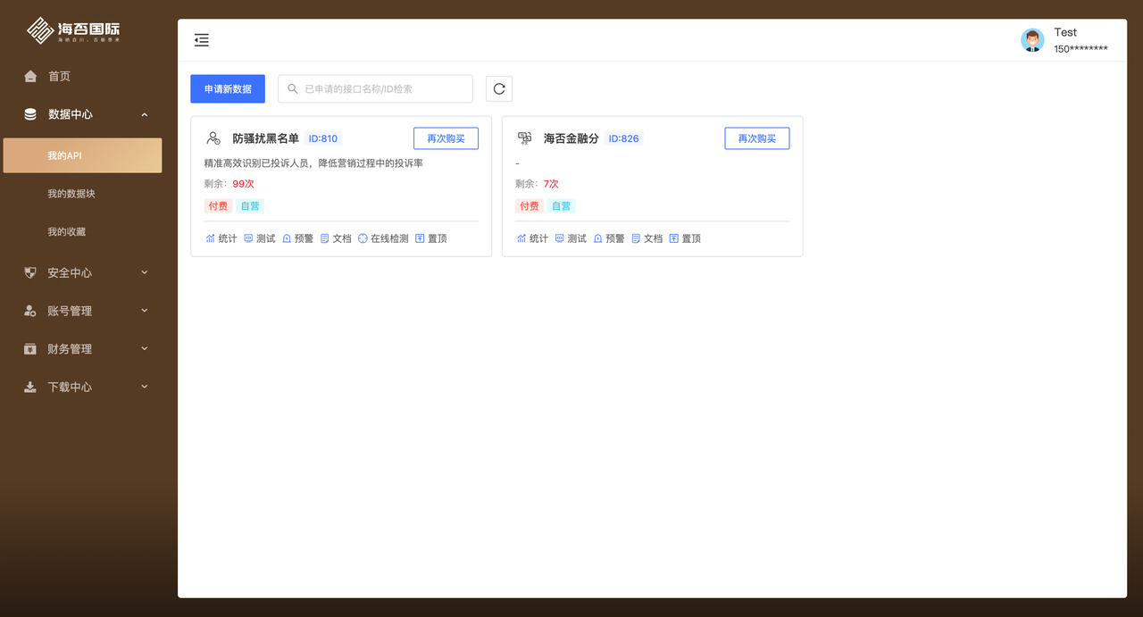The width and height of the screenshot is (1143, 617).
Task: Open 预警 for 海否金融分
Action: (x=610, y=238)
